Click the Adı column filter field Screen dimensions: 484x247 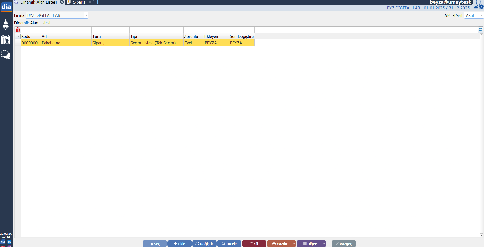[66, 30]
